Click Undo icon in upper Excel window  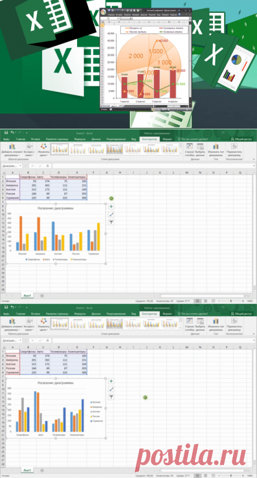click(x=12, y=133)
